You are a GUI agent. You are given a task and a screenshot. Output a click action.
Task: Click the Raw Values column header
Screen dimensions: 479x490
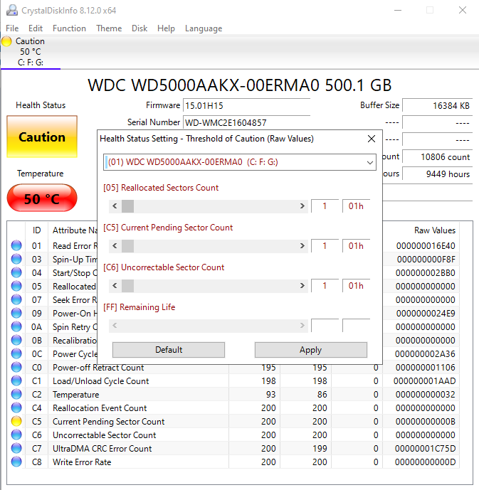click(x=435, y=230)
